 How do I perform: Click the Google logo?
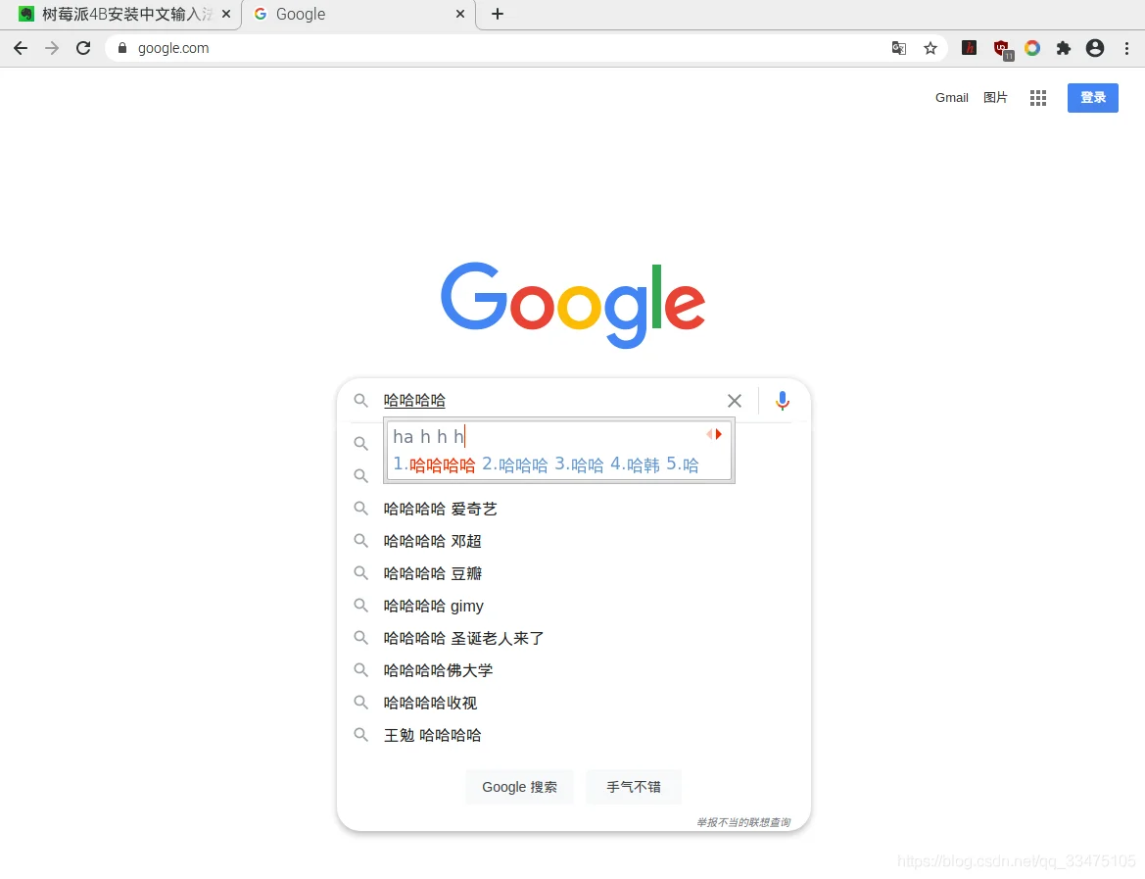pyautogui.click(x=573, y=305)
